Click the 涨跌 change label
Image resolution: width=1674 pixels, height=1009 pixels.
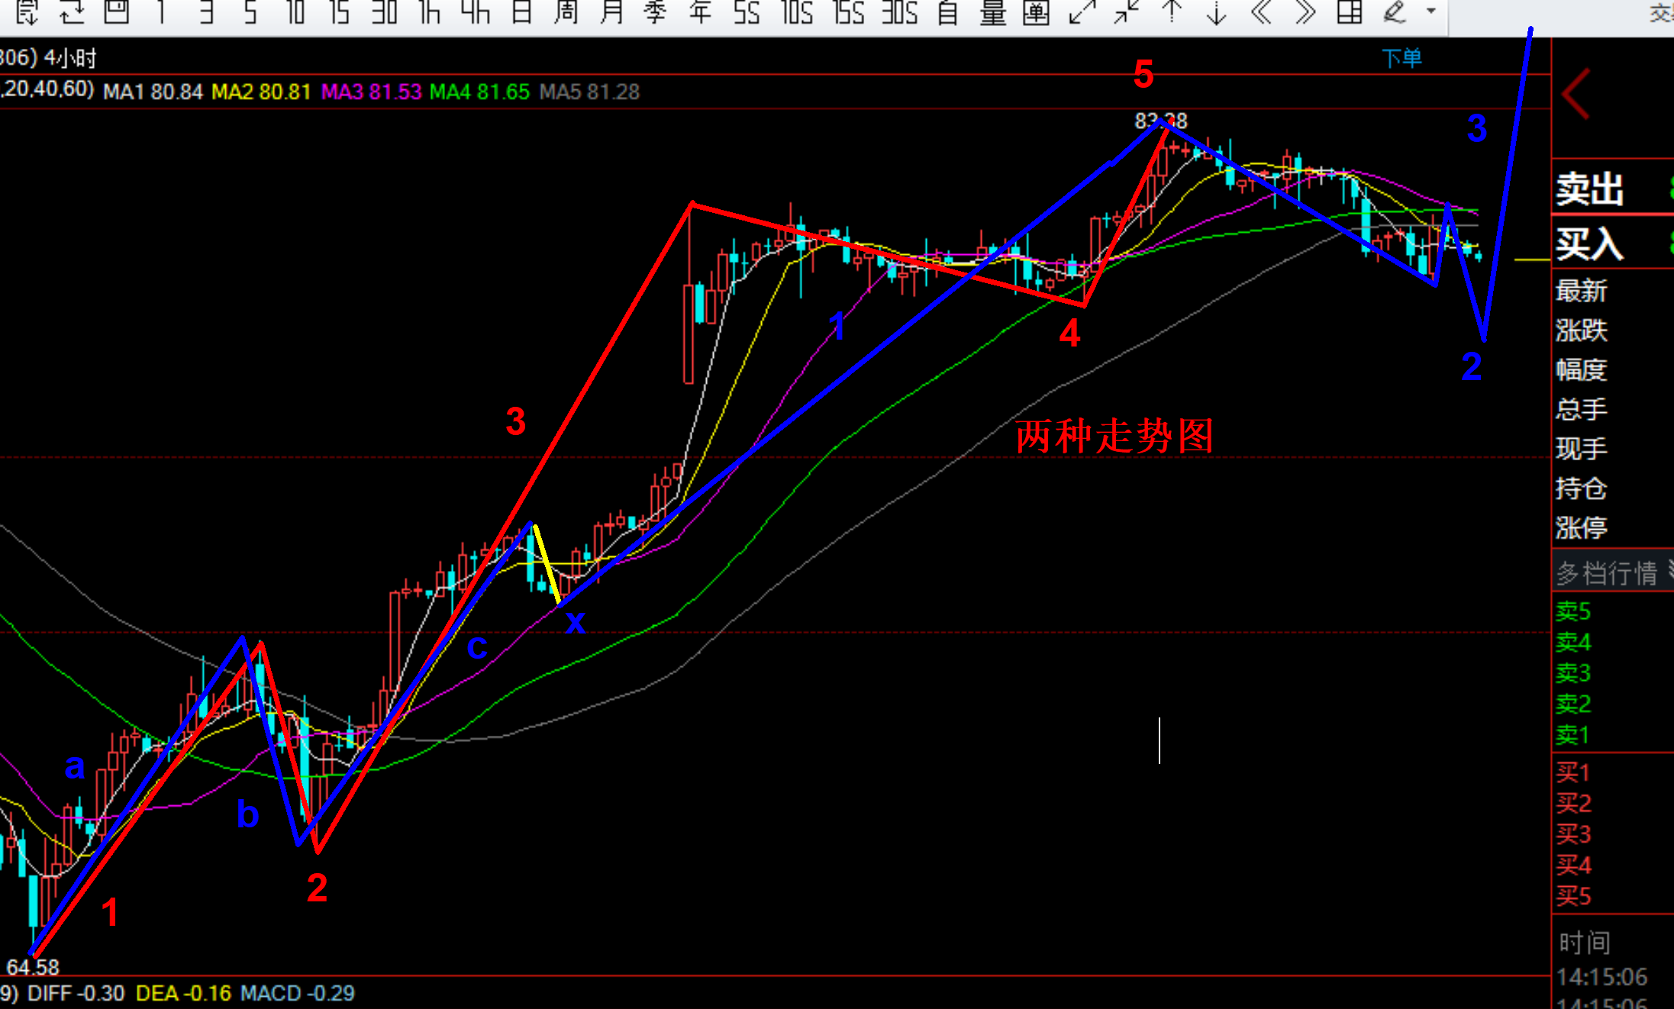1582,330
